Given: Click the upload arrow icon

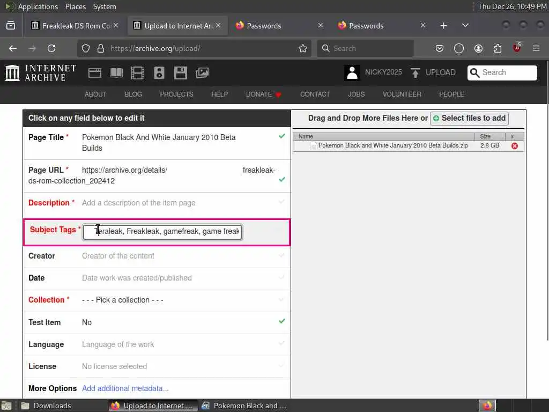Looking at the screenshot, I should (x=416, y=73).
